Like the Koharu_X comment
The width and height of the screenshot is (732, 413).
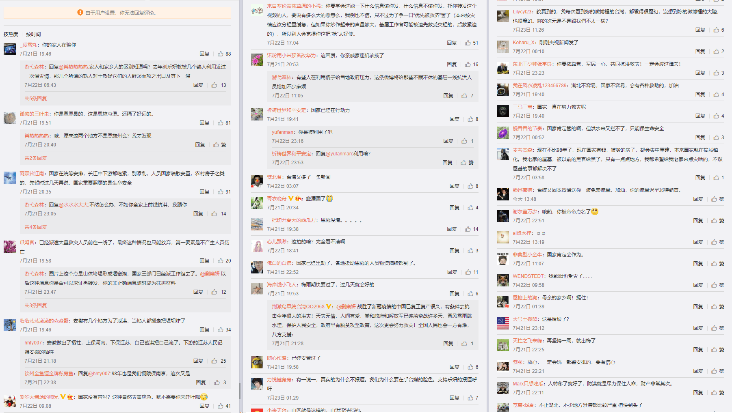[x=716, y=51]
